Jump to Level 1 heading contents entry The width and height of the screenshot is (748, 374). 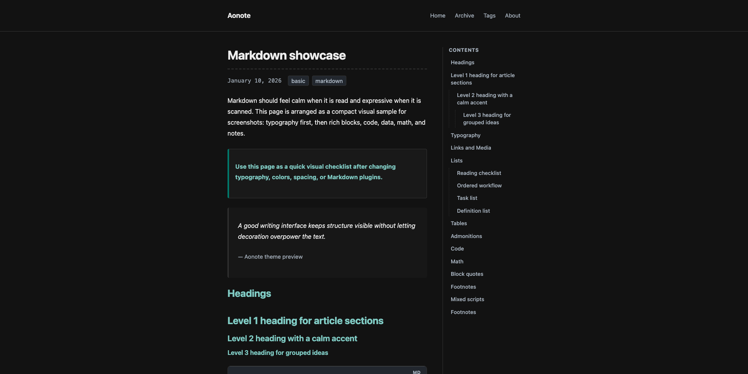[482, 79]
